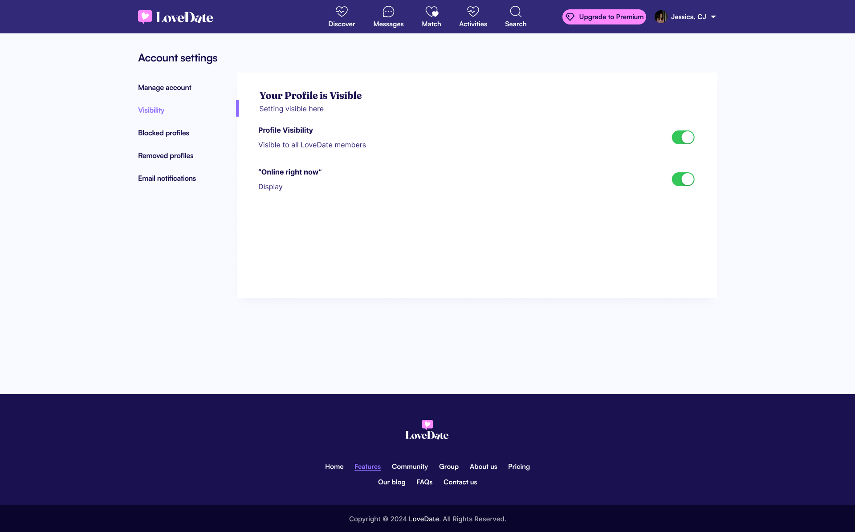Click the Upgrade to Premium button

pyautogui.click(x=604, y=16)
